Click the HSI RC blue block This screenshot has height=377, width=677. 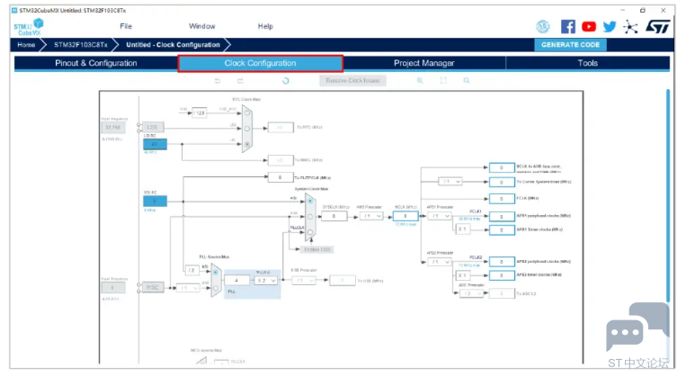click(155, 201)
